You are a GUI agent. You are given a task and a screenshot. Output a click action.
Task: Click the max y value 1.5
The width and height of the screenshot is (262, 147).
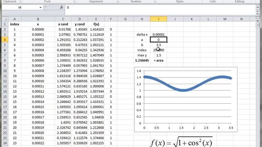[x=158, y=55]
